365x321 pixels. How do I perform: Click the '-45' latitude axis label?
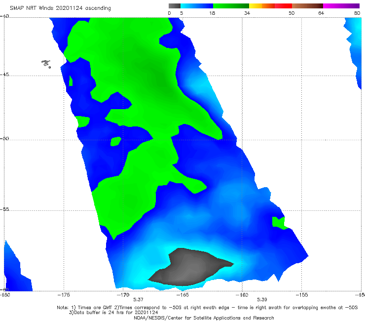[4, 75]
